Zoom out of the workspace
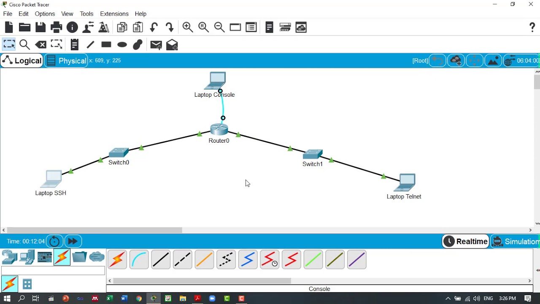Image resolution: width=540 pixels, height=304 pixels. [x=219, y=27]
